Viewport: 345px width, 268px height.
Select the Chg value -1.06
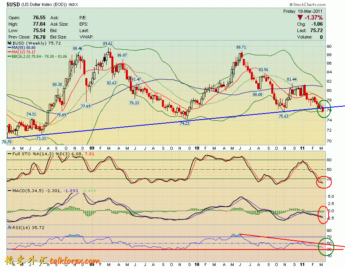[317, 24]
